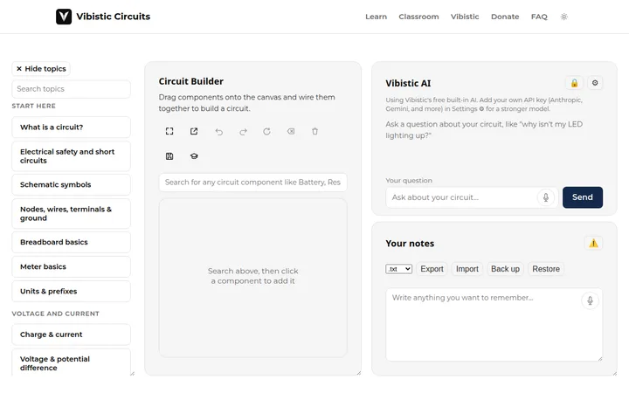
Task: Open Voltage & potential difference topic
Action: tap(71, 362)
